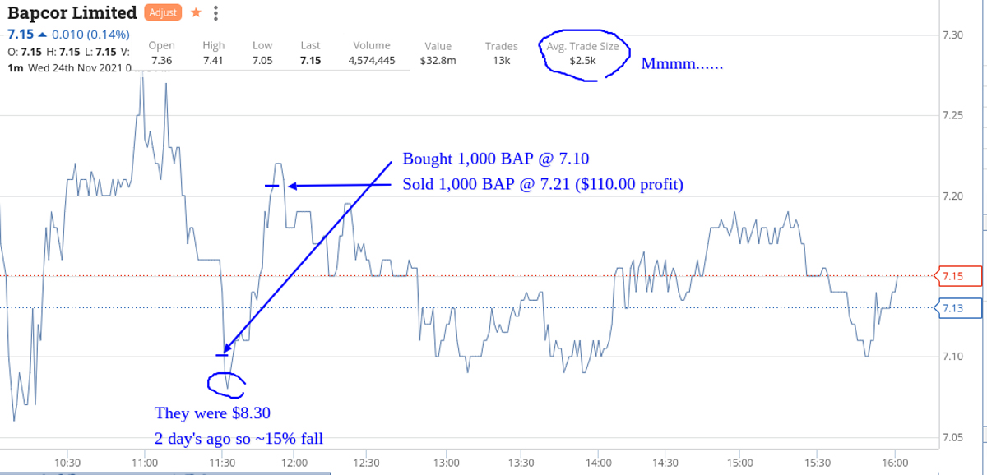
Task: Click the 13:30 time axis label
Action: click(520, 463)
